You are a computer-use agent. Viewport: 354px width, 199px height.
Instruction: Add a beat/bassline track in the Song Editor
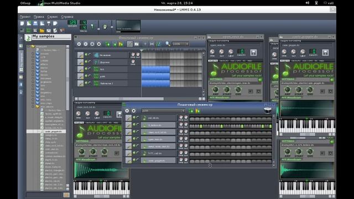[108, 44]
